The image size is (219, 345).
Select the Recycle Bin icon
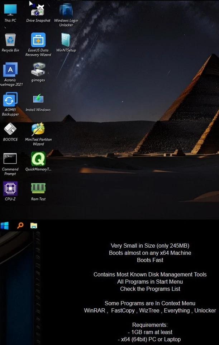click(x=10, y=43)
